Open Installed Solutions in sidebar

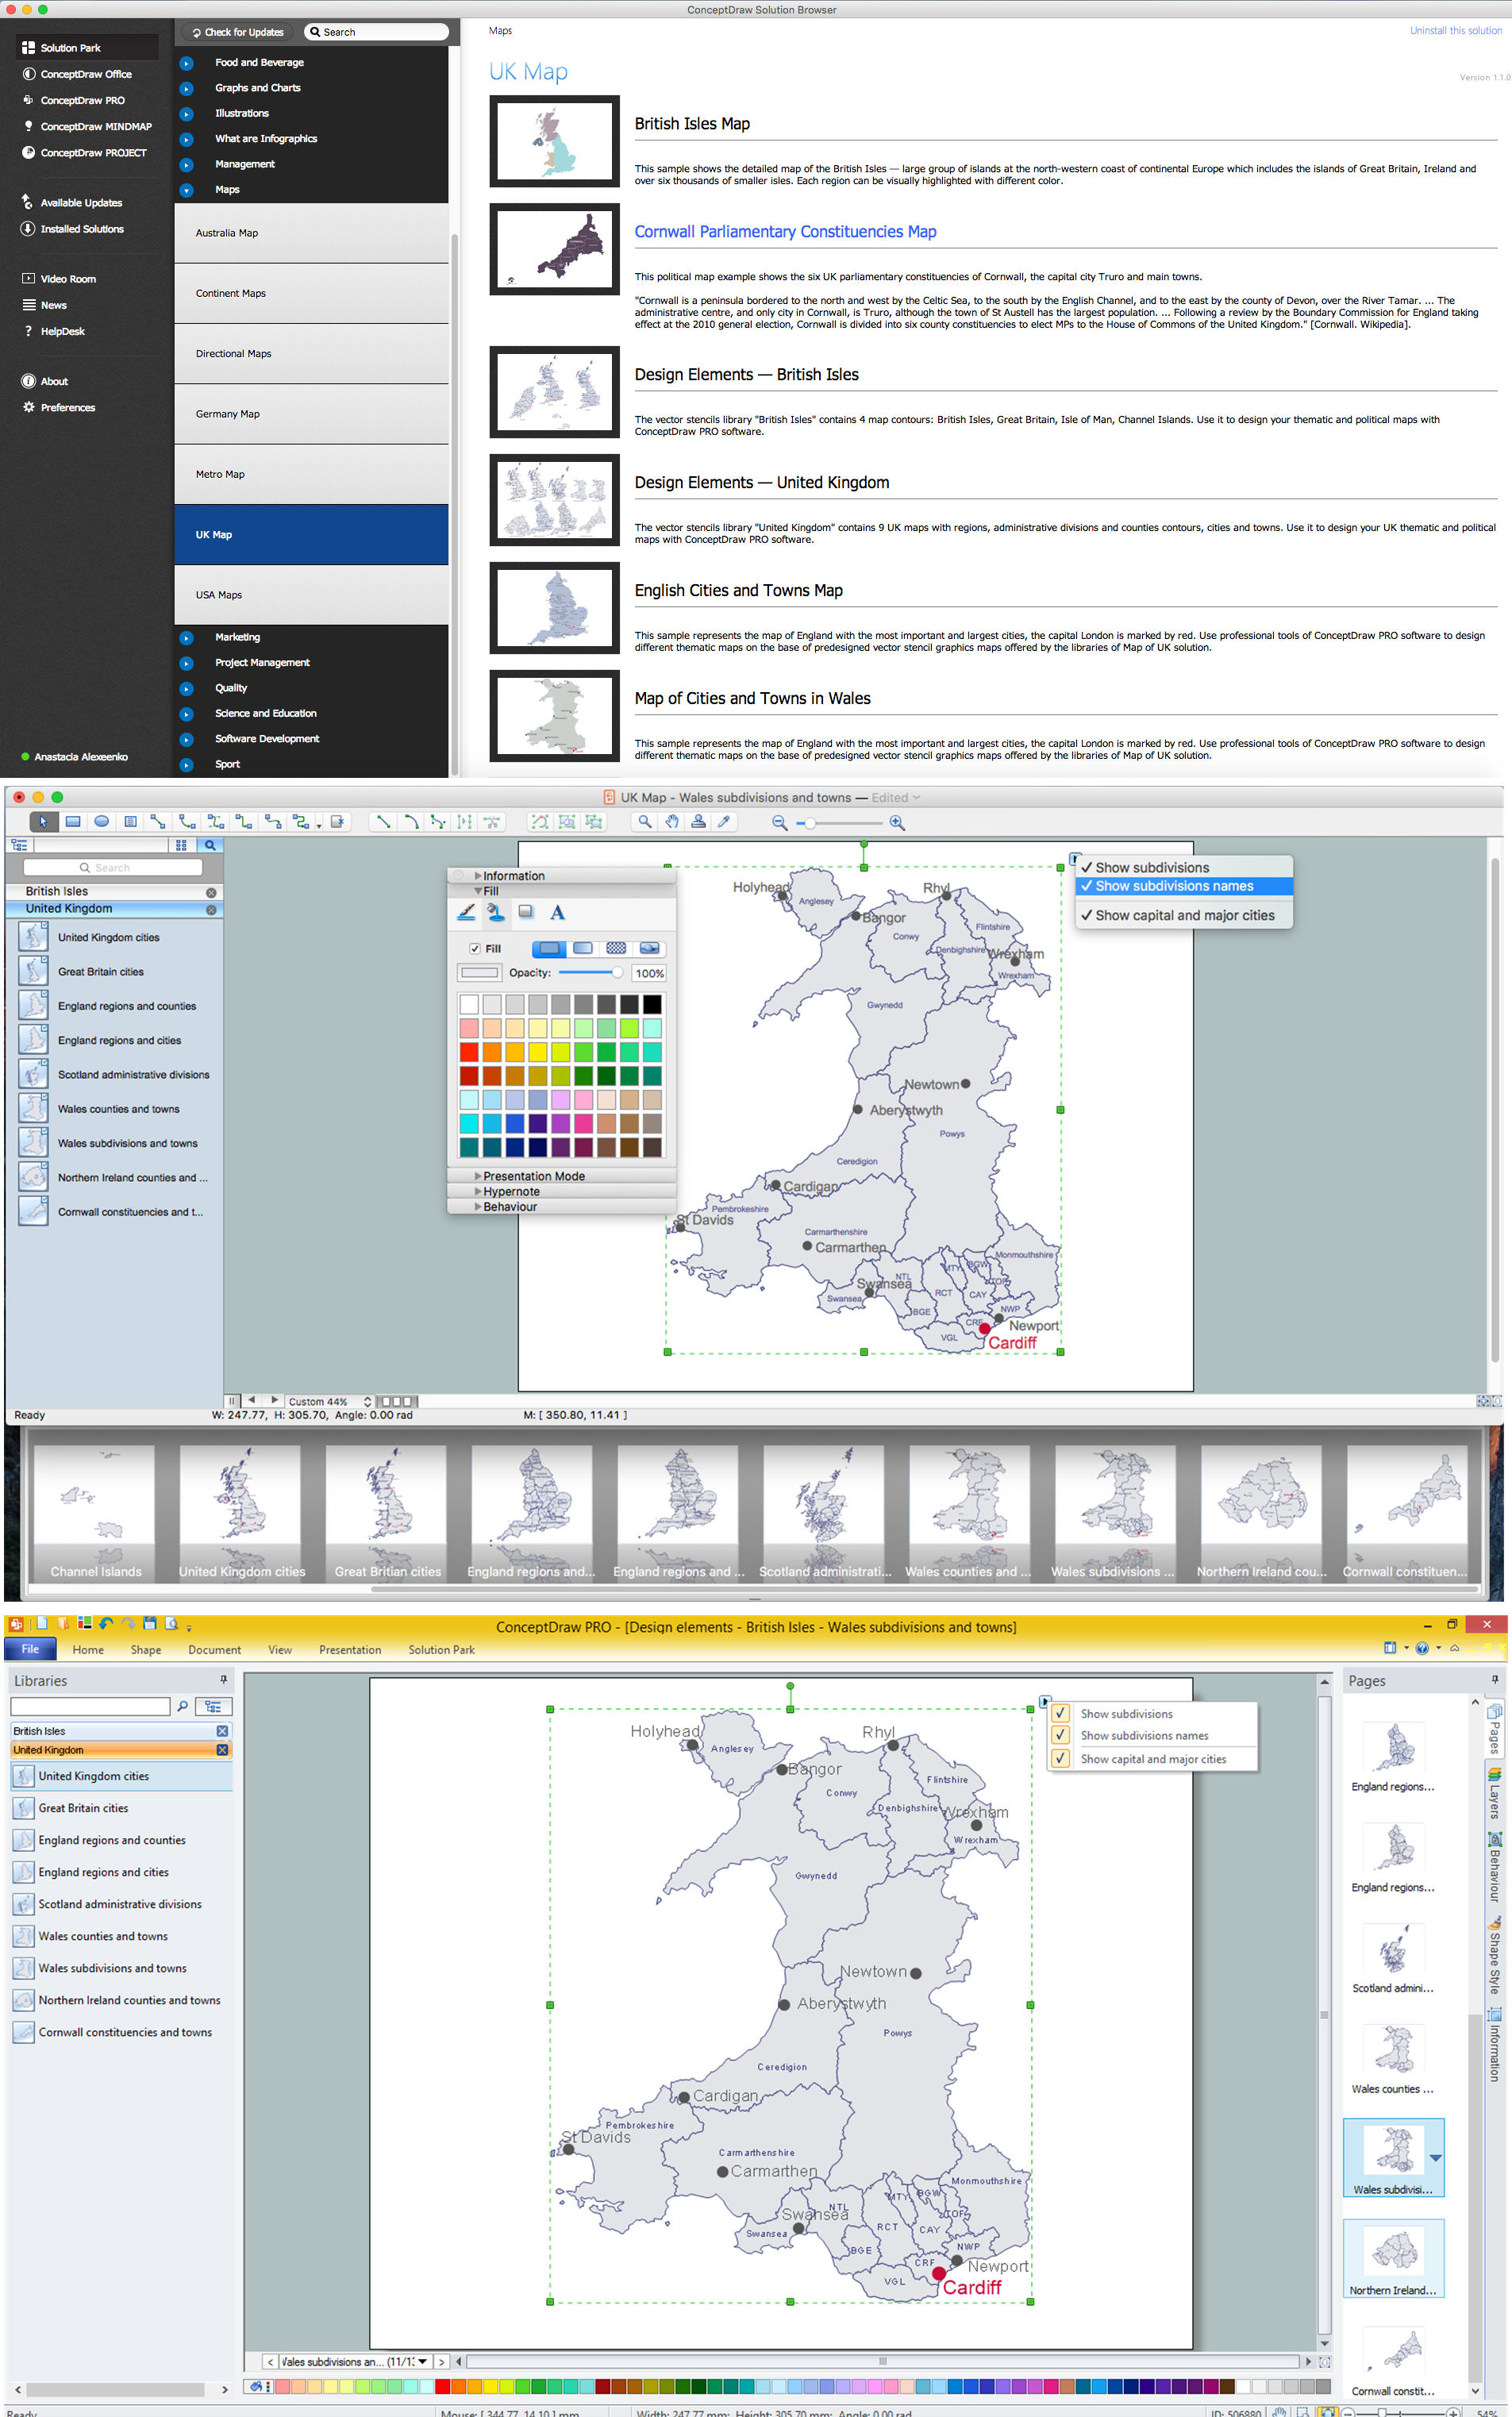(73, 229)
